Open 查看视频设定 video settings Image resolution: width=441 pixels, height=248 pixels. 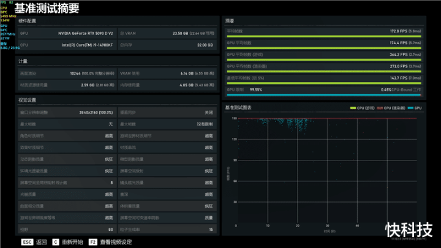[x=116, y=242]
